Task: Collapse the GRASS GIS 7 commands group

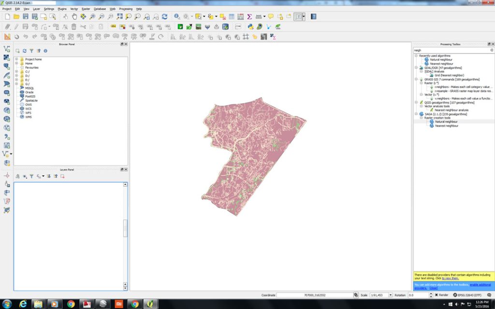Action: pos(416,79)
